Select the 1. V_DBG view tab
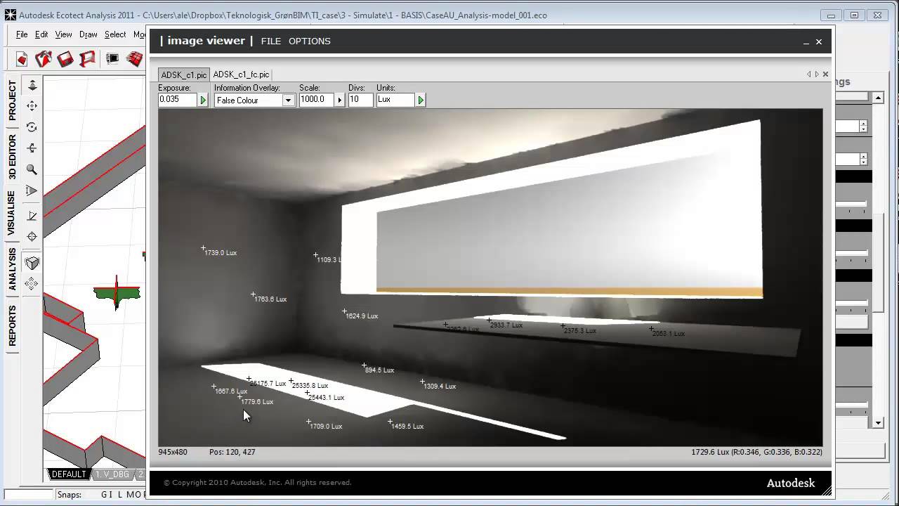Viewport: 899px width, 506px height. 112,474
